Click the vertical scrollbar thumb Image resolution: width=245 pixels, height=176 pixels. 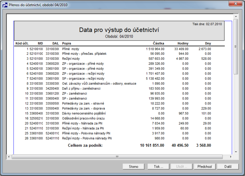236,47
